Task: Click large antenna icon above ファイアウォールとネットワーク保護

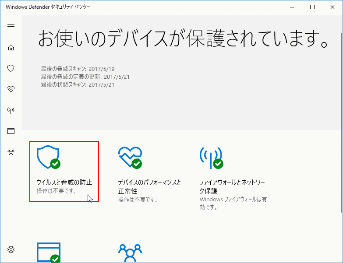Action: tap(211, 158)
